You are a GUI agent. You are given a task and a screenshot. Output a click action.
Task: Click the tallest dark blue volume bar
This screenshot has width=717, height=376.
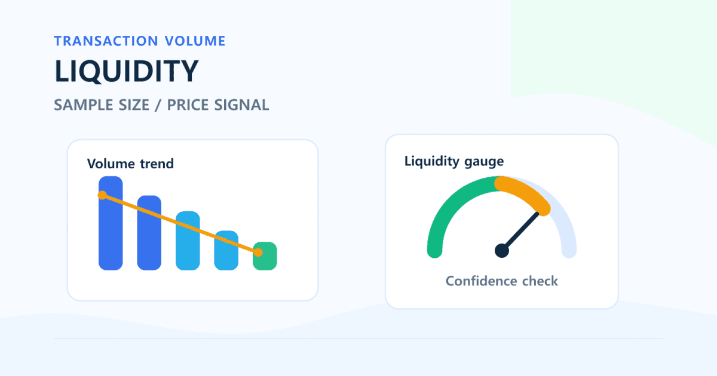pos(111,223)
